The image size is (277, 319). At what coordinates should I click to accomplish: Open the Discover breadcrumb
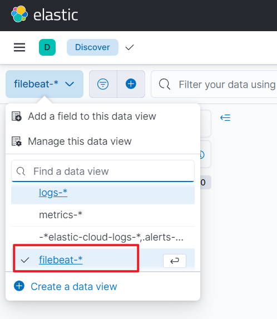(x=92, y=47)
